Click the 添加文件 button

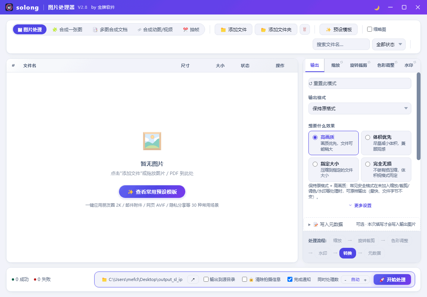(233, 29)
